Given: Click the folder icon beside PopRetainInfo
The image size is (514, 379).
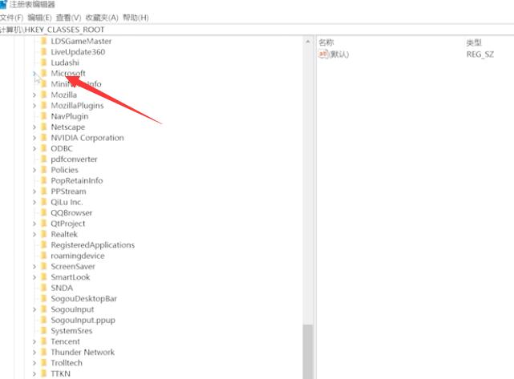Looking at the screenshot, I should 43,180.
